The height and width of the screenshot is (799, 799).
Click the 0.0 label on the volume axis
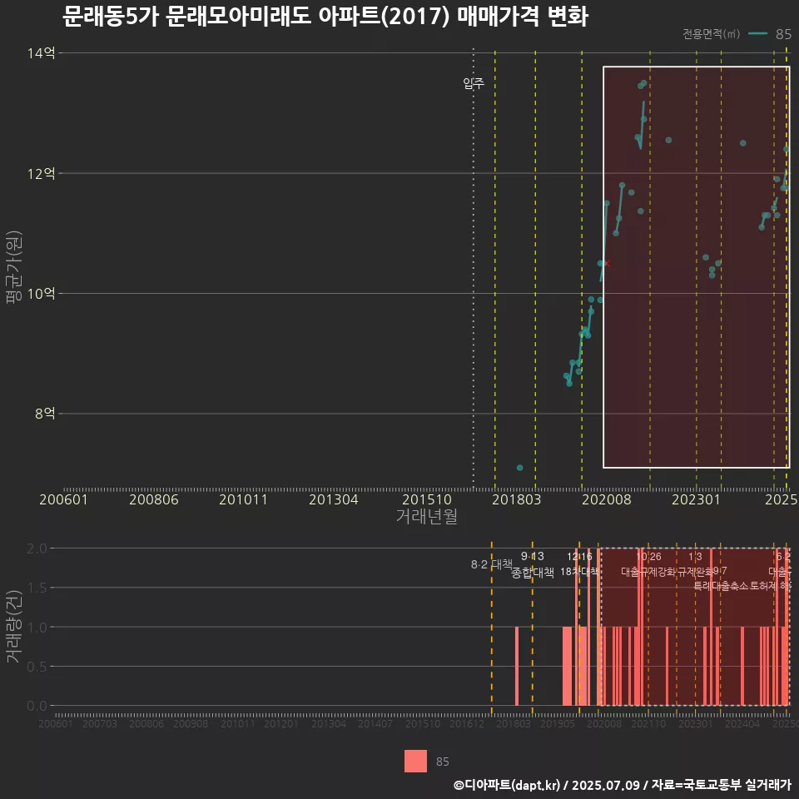(x=37, y=706)
